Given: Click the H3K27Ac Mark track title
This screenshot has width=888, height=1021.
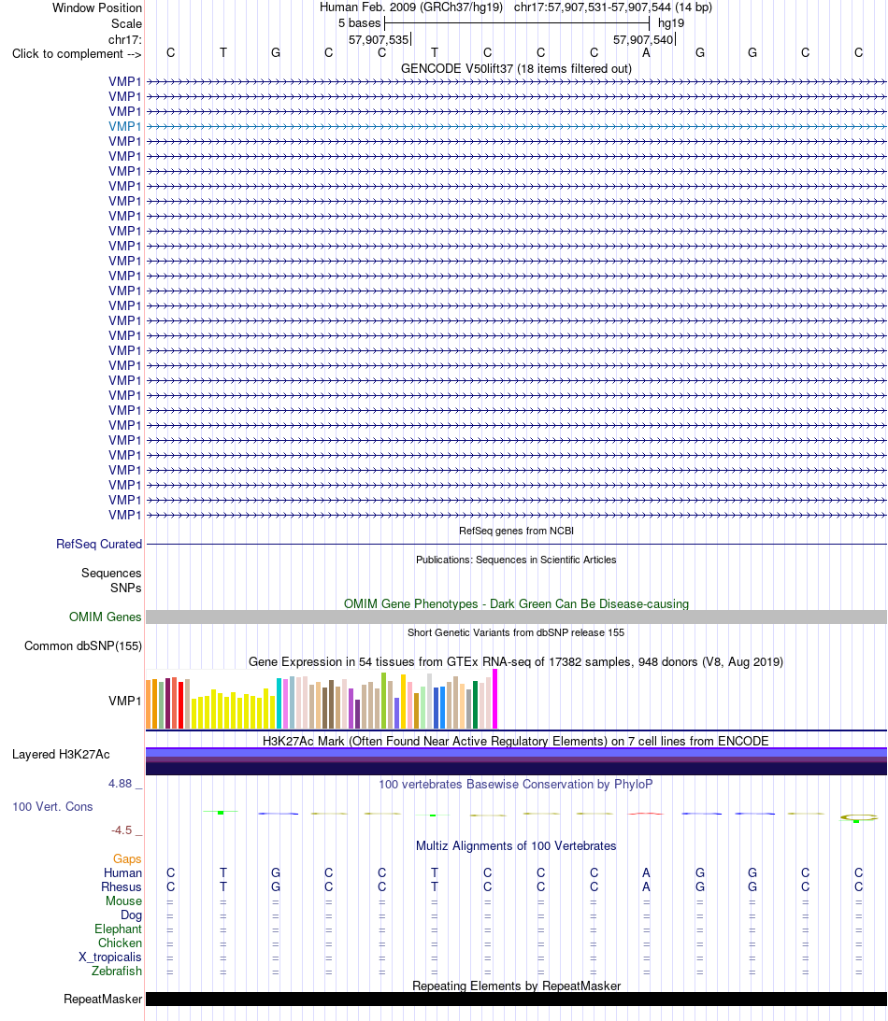Looking at the screenshot, I should pyautogui.click(x=516, y=741).
